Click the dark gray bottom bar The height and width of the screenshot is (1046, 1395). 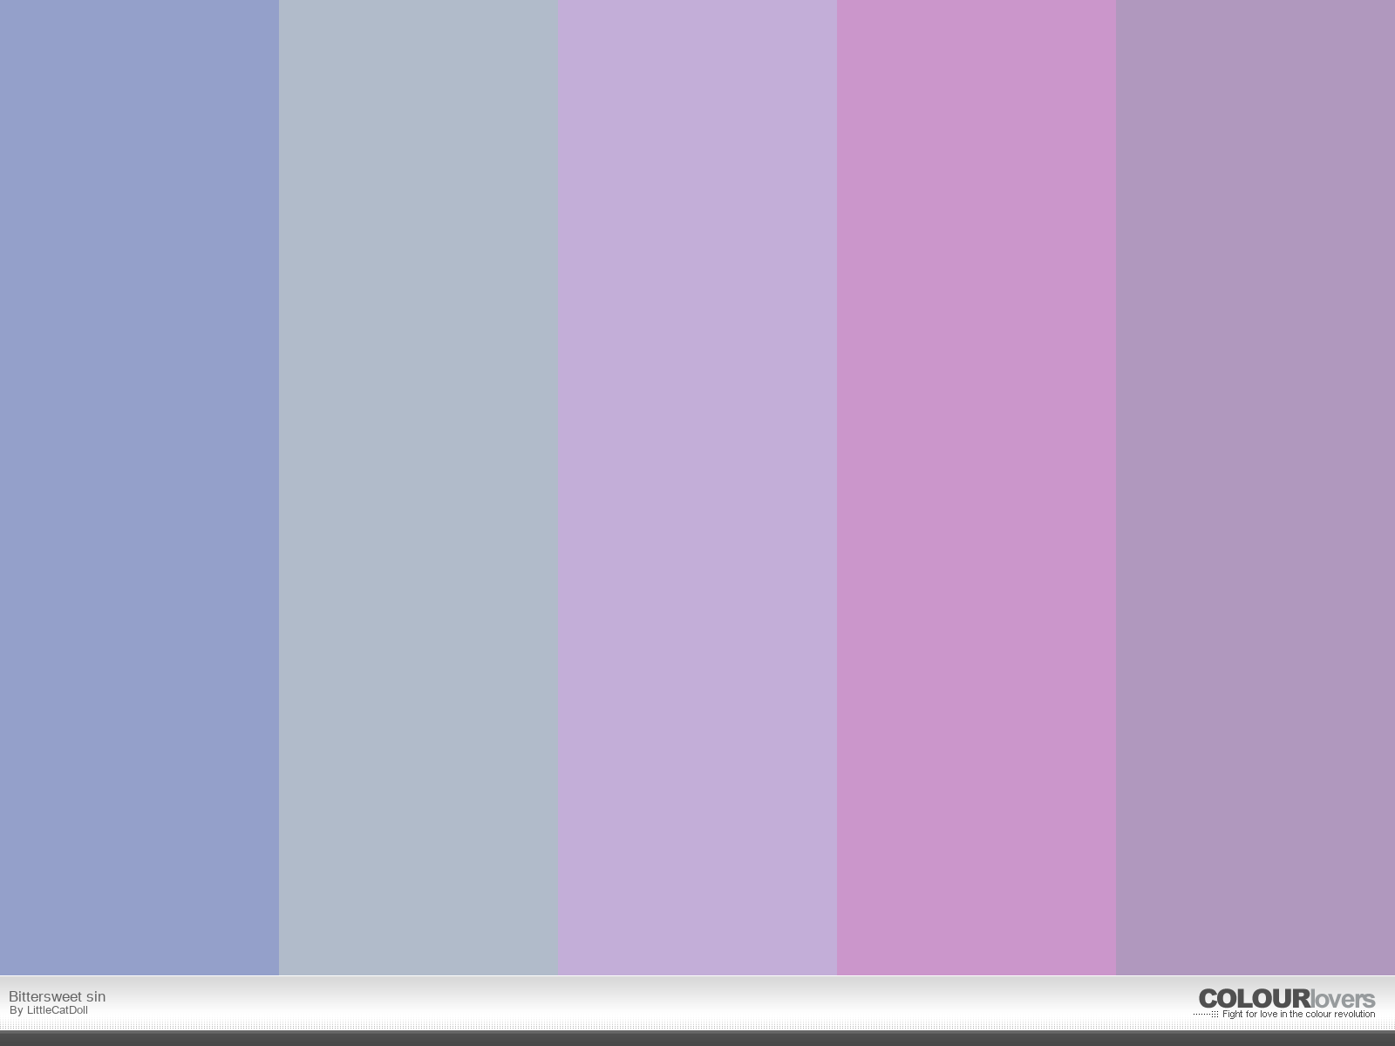pyautogui.click(x=697, y=1038)
